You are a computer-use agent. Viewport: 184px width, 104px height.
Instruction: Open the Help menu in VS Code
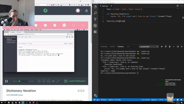click(x=113, y=3)
